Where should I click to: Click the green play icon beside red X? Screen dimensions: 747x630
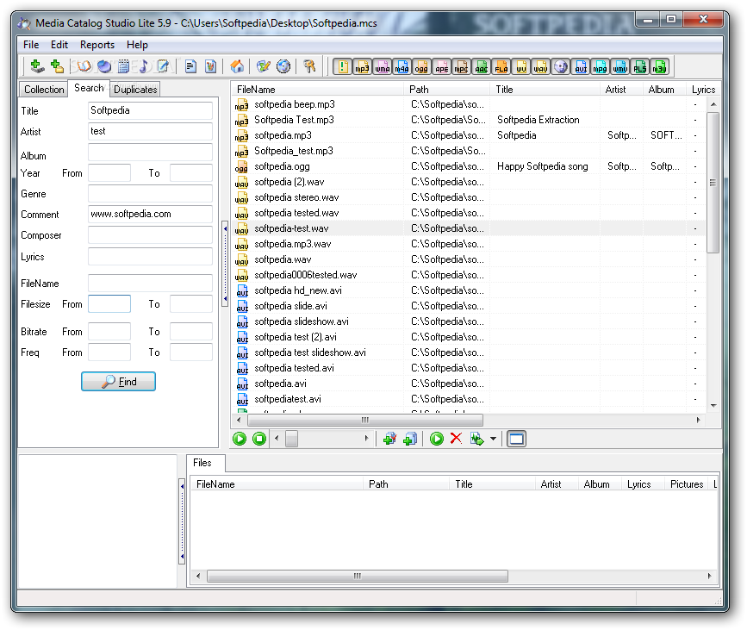436,439
